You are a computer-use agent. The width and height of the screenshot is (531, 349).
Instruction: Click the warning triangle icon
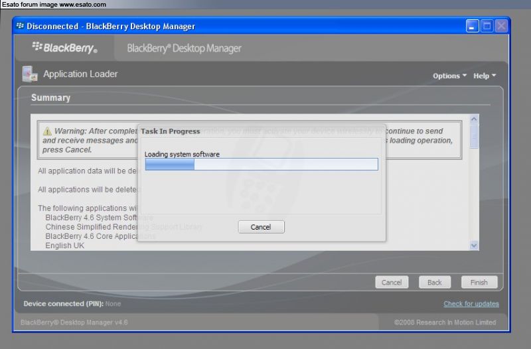click(x=47, y=131)
